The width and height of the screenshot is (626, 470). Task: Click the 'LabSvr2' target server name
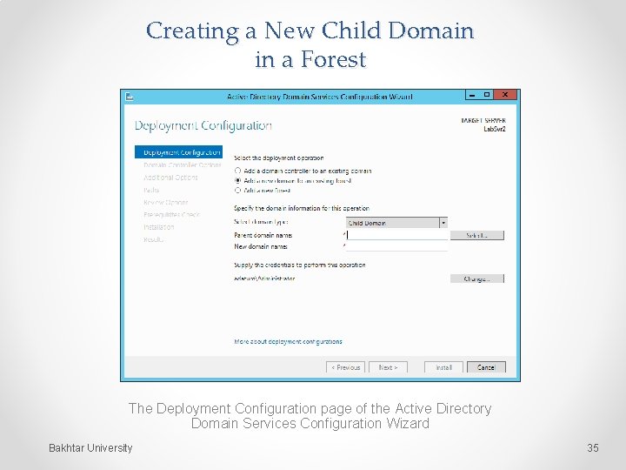[495, 129]
